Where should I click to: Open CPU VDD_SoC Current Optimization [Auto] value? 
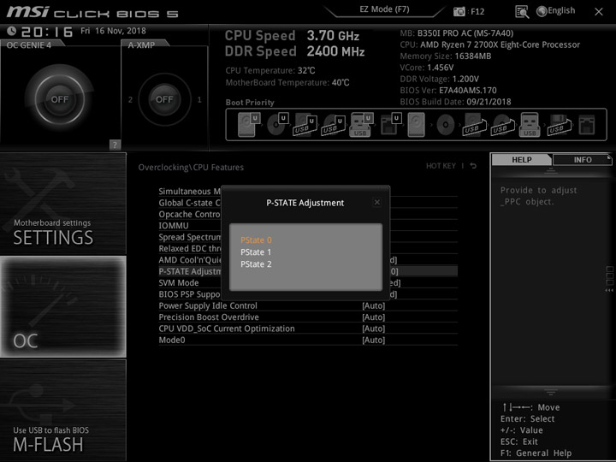[x=373, y=329]
